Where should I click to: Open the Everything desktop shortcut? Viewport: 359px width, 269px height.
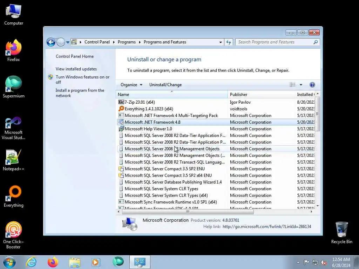click(14, 196)
